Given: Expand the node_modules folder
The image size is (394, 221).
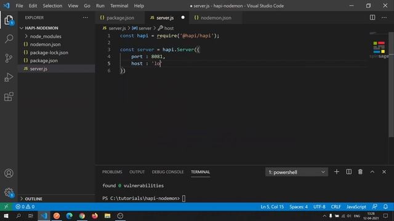Looking at the screenshot, I should coord(57,36).
